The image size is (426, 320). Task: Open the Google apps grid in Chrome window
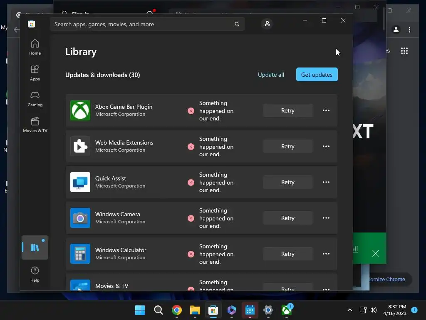pyautogui.click(x=404, y=51)
